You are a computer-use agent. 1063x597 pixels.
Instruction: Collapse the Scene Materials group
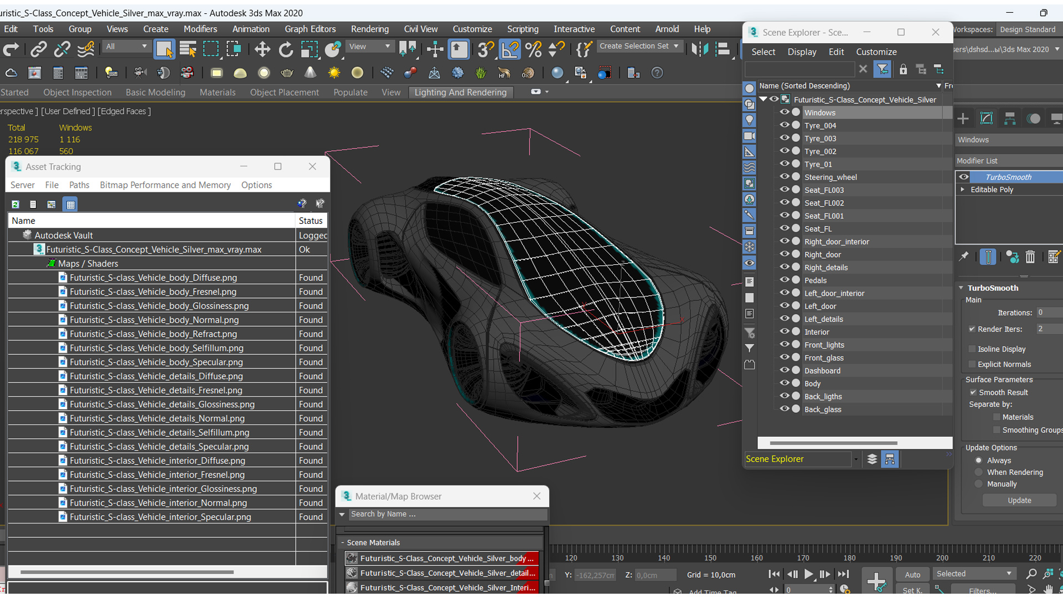click(x=343, y=543)
